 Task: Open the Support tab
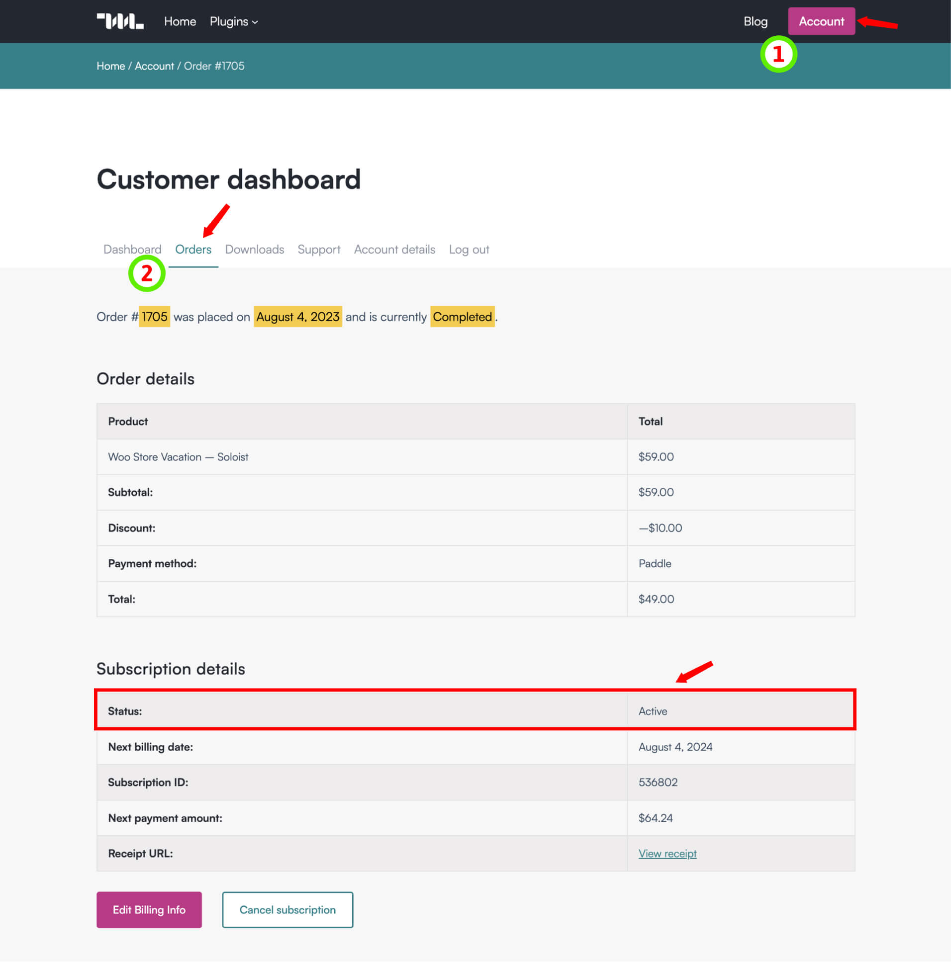319,250
